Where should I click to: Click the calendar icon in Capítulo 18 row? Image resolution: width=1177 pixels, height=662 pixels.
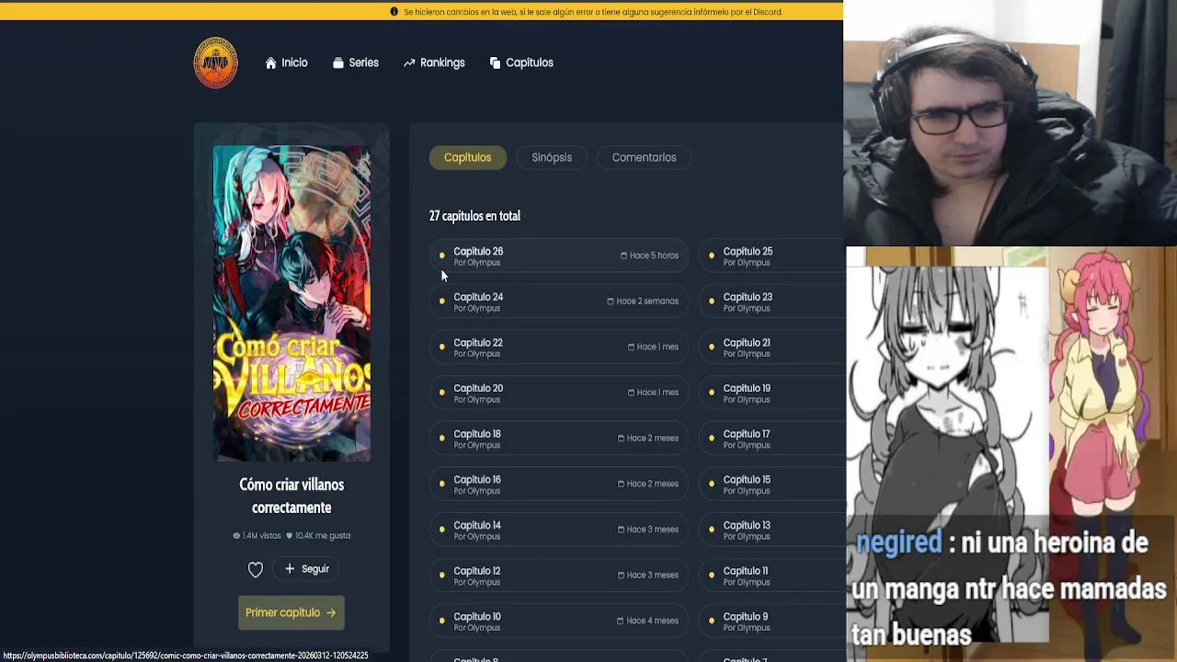(622, 439)
